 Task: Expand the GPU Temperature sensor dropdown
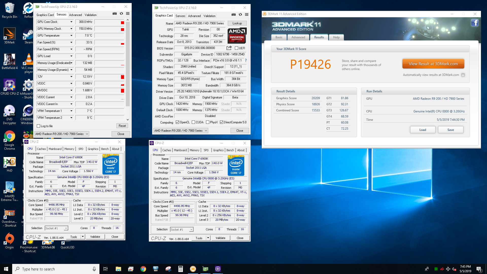coord(71,36)
